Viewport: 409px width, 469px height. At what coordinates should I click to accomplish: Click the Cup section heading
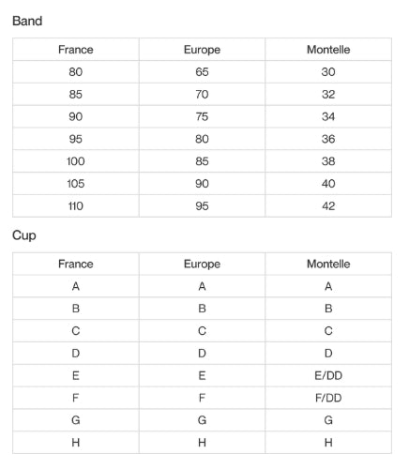point(24,235)
